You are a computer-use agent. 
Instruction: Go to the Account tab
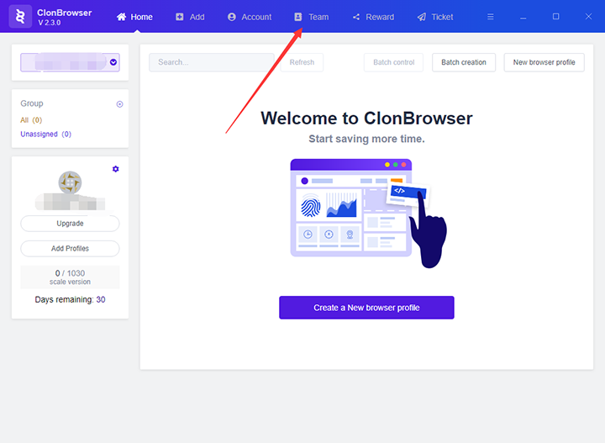pos(250,17)
